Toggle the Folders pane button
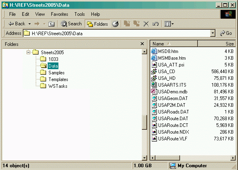Image resolution: width=238 pixels, height=170 pixels. coord(97,24)
